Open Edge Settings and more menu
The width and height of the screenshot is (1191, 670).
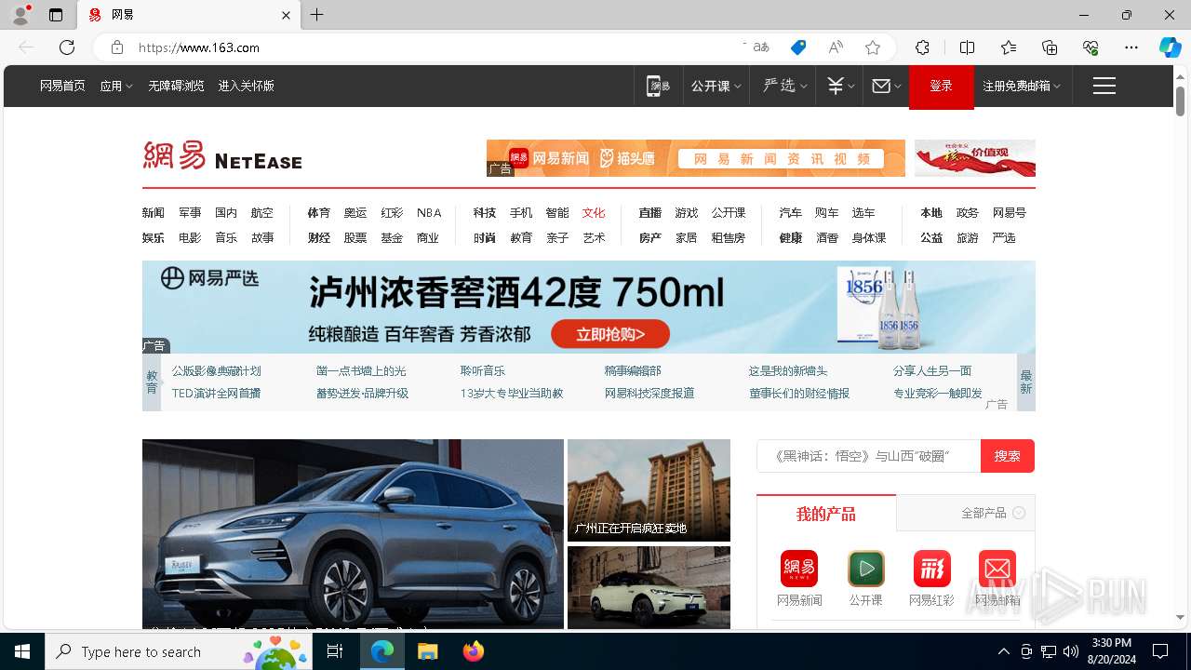[x=1131, y=47]
